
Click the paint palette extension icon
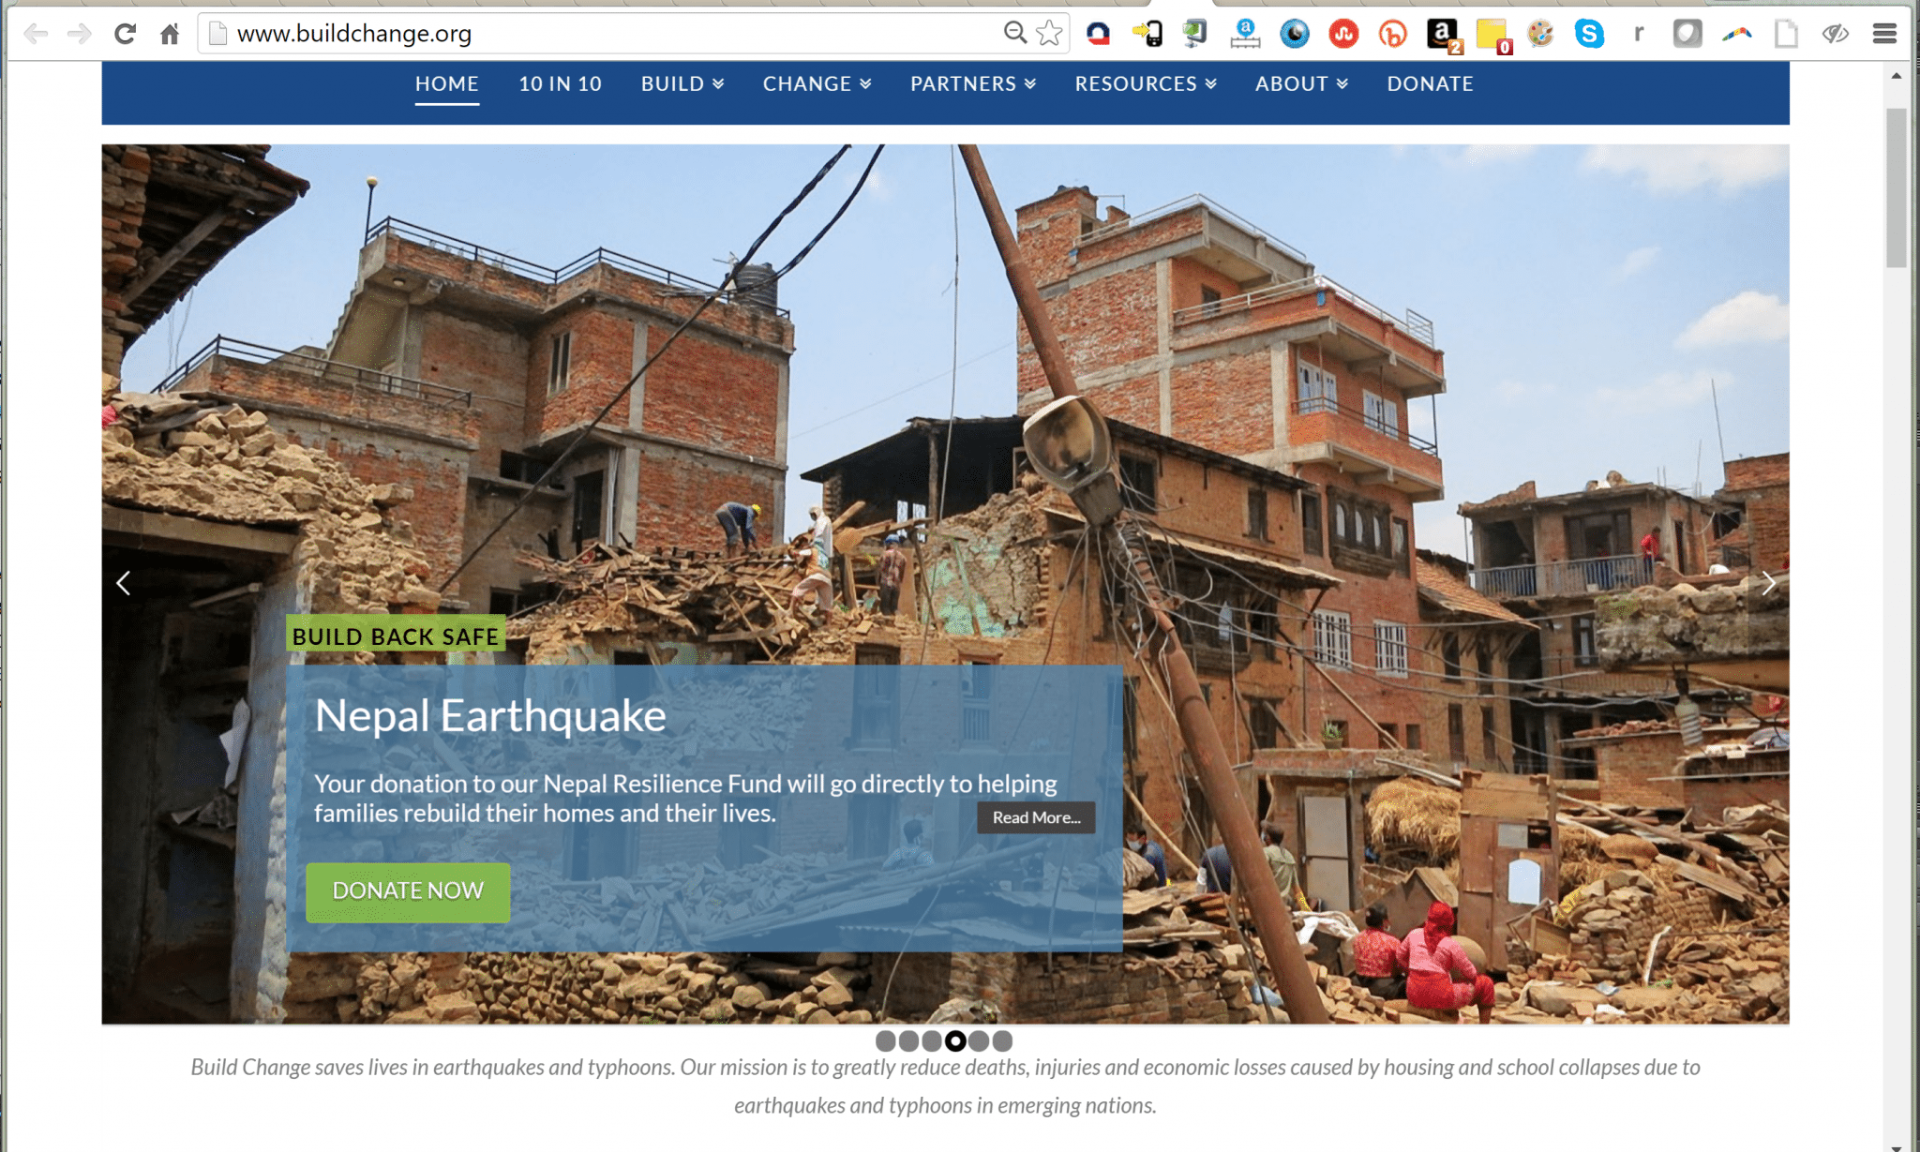click(1540, 34)
